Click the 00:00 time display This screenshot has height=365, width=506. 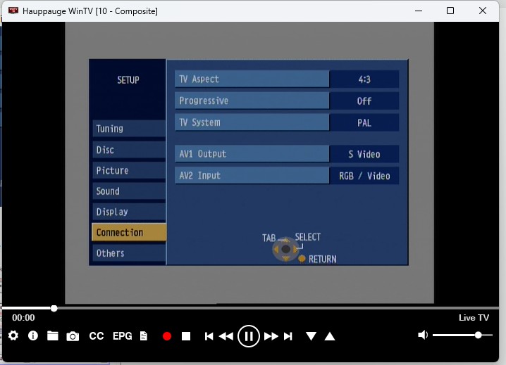(x=23, y=318)
